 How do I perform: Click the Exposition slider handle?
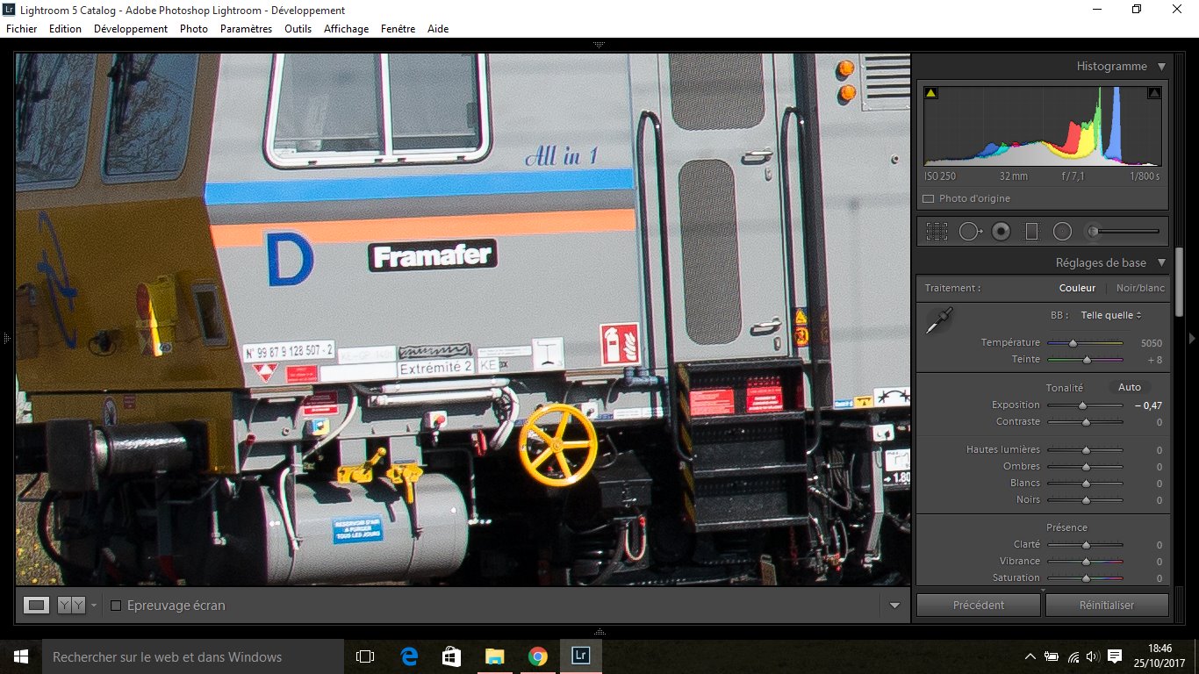(1082, 405)
